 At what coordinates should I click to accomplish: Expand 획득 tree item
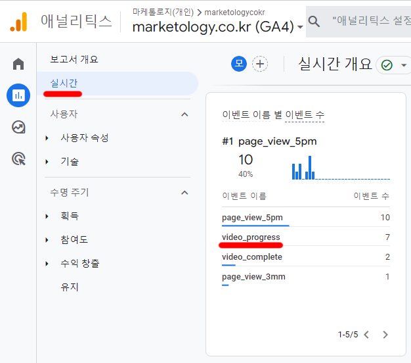pos(47,216)
